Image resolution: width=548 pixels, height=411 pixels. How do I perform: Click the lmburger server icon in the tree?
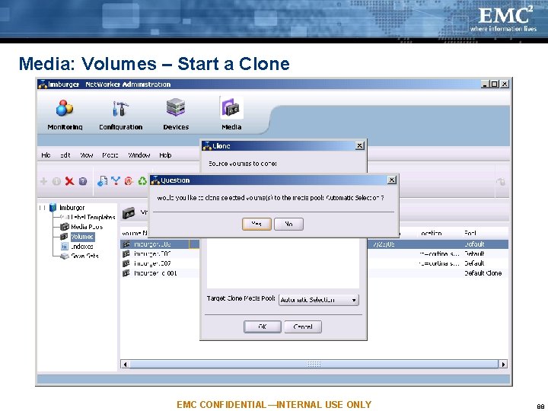click(53, 207)
